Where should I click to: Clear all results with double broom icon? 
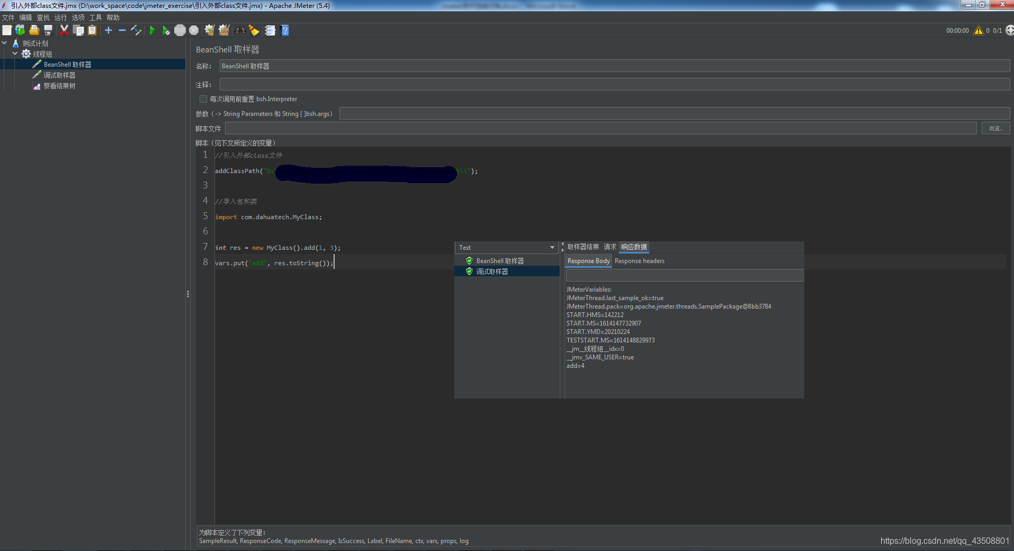click(224, 30)
